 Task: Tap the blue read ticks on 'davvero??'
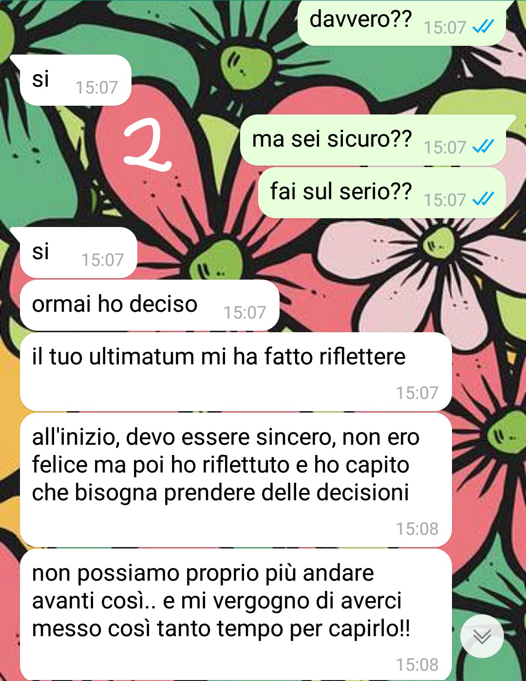pos(483,27)
